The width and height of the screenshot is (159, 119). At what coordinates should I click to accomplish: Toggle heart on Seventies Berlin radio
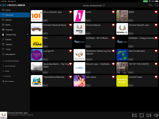71,64
